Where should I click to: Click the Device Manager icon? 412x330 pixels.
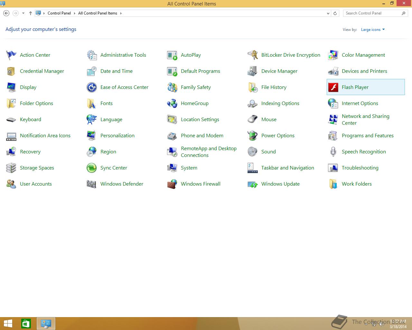[x=253, y=71]
